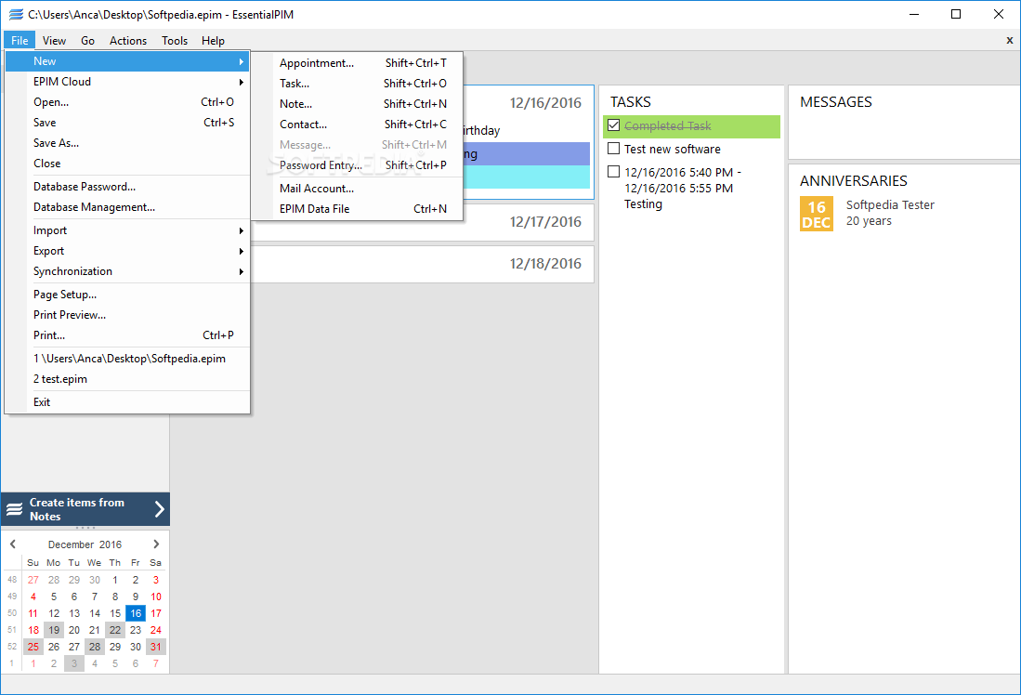Click the 12/16/2016 day header
The height and width of the screenshot is (695, 1021).
[x=545, y=103]
